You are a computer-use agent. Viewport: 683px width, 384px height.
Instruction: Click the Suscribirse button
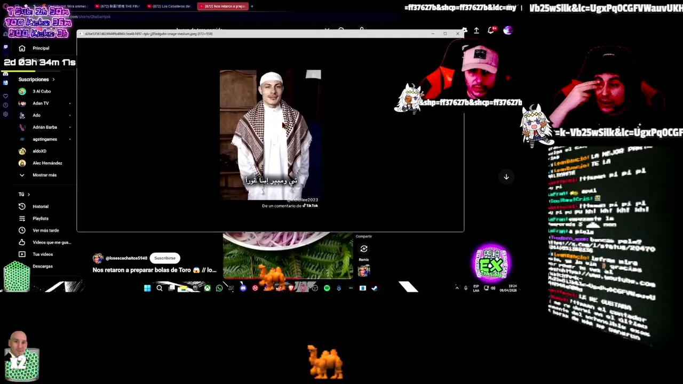pos(165,258)
